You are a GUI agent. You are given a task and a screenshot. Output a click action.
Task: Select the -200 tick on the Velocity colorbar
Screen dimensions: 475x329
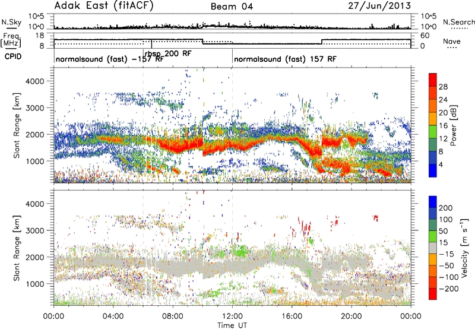click(448, 289)
